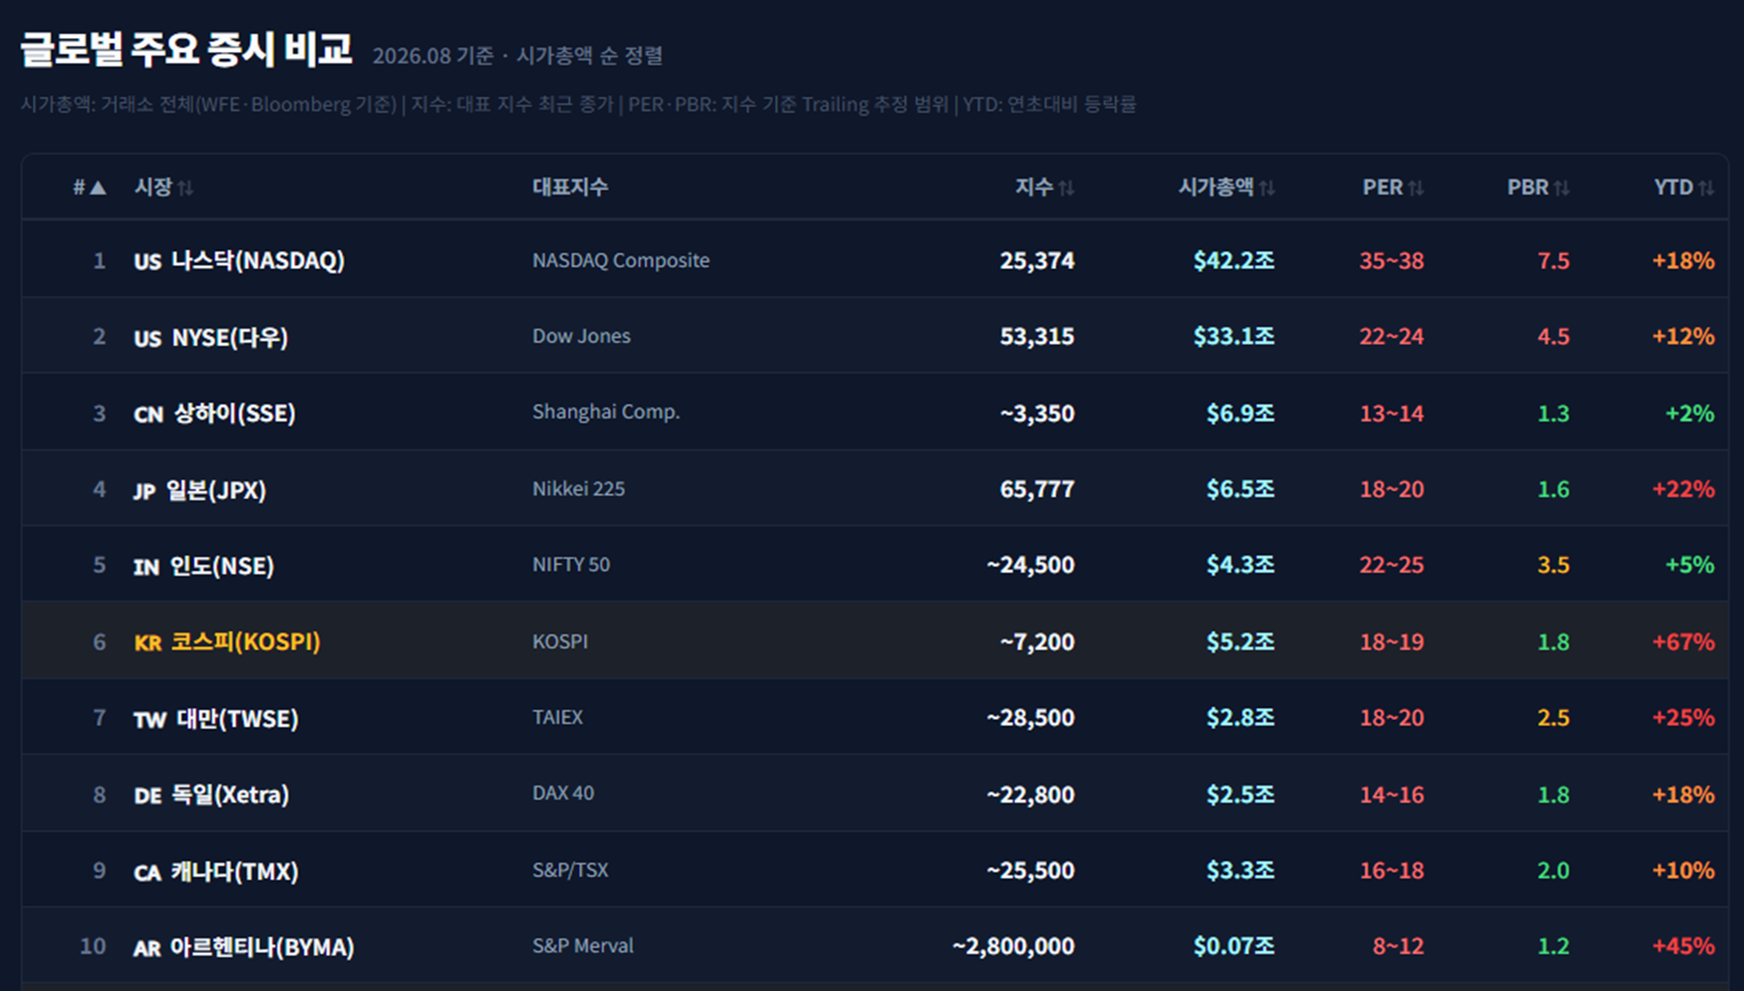
Task: Click the market cap $33.1조
Action: [1234, 337]
